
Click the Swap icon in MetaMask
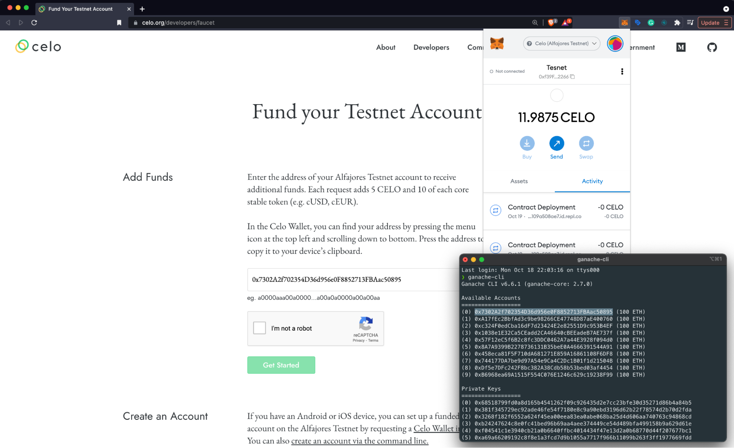586,144
